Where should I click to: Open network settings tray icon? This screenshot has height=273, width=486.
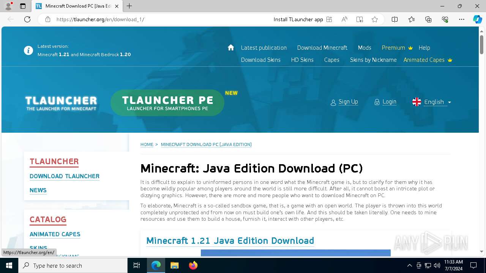coord(428,265)
